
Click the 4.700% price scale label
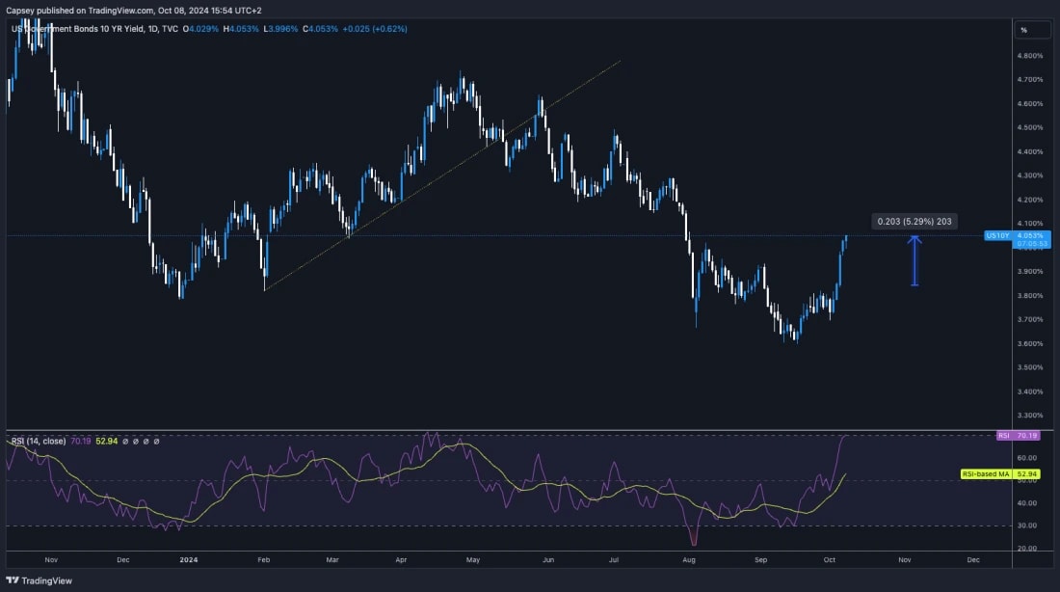click(1029, 79)
